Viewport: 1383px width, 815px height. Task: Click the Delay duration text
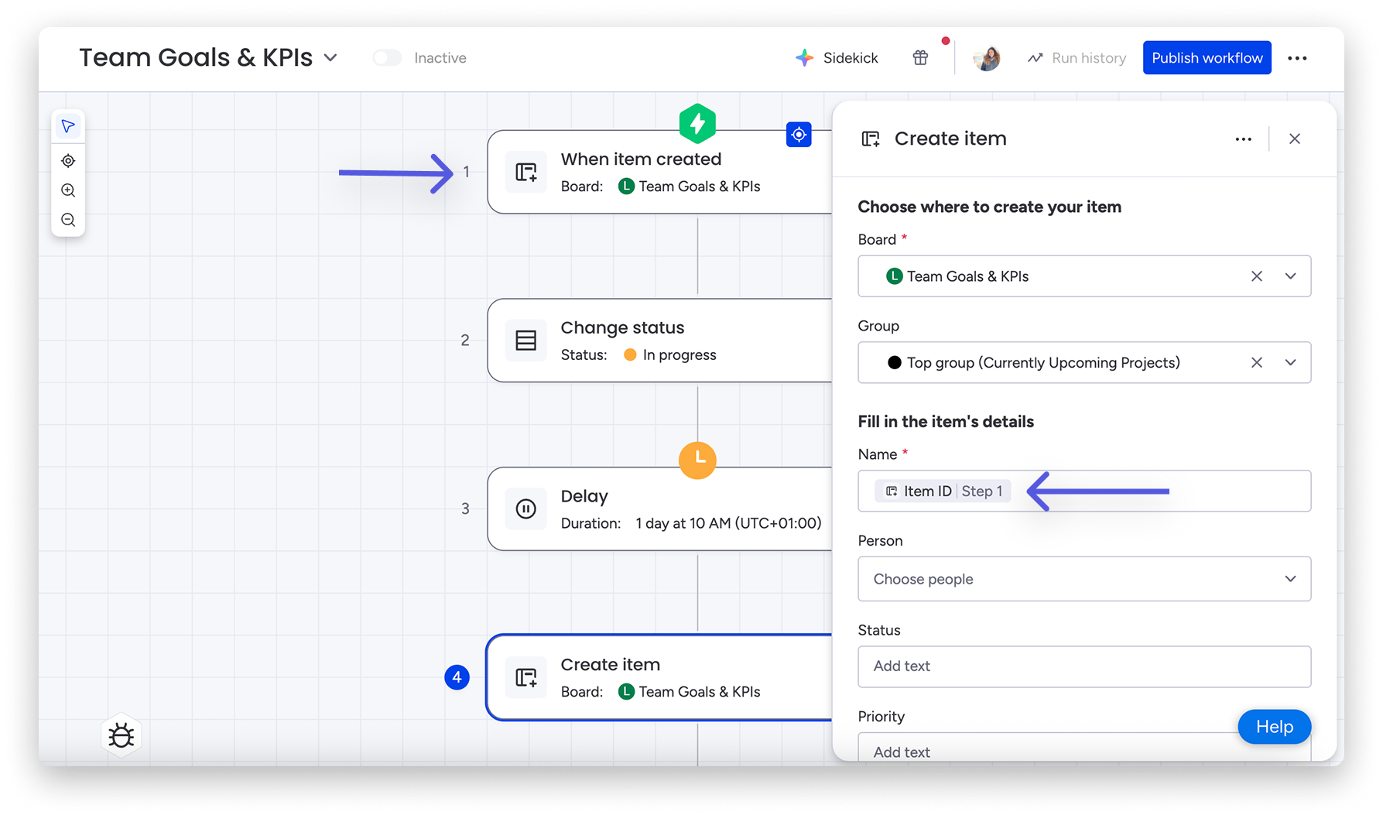[x=691, y=524]
